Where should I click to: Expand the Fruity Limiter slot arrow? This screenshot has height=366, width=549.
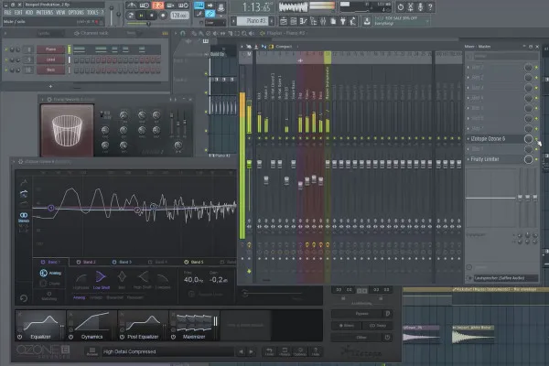pos(468,159)
